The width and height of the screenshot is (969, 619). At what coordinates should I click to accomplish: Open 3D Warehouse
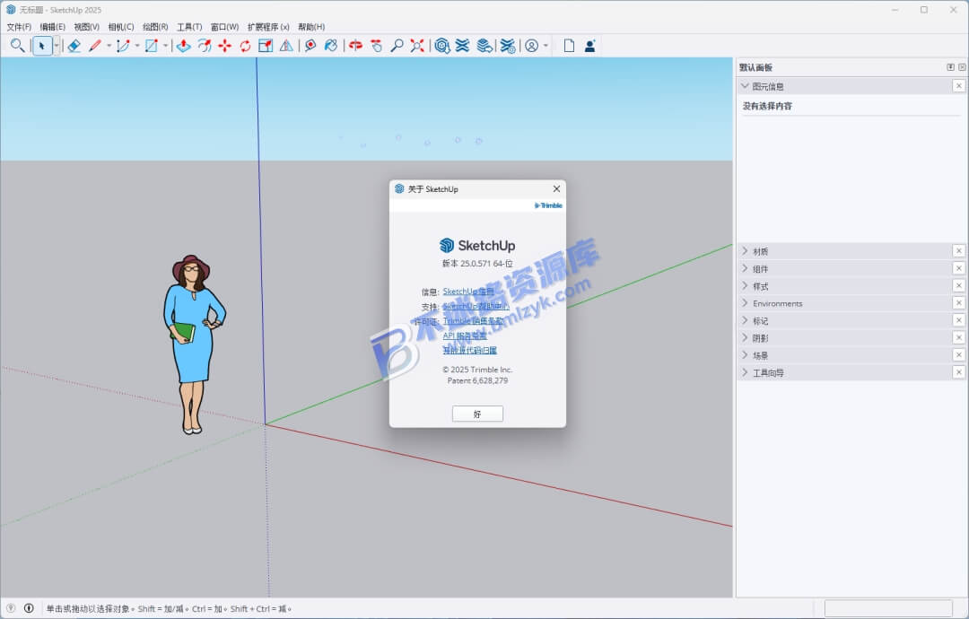(441, 46)
